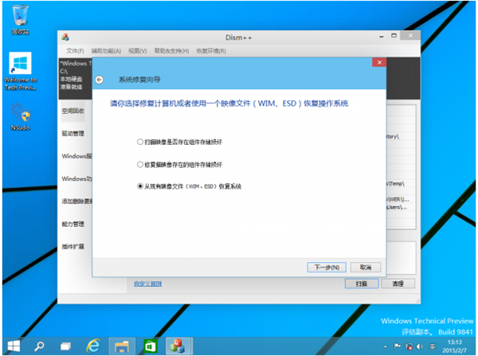Viewport: 478px width, 356px height.
Task: Click the 自定义规则 link
Action: tap(148, 284)
